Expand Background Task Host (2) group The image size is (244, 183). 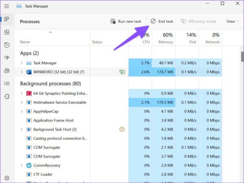click(22, 129)
